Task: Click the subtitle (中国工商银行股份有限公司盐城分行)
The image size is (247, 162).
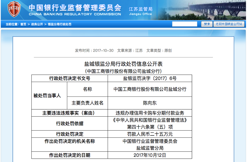Action: click(x=123, y=71)
